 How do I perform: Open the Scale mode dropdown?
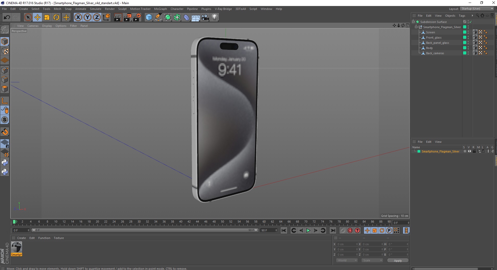(x=372, y=260)
